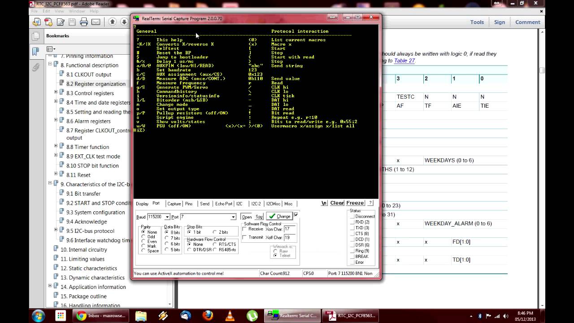Open the Page Thumbnails panel icon

click(x=35, y=36)
